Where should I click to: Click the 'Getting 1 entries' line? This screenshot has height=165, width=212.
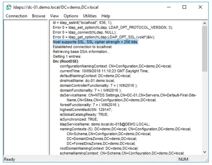67,56
